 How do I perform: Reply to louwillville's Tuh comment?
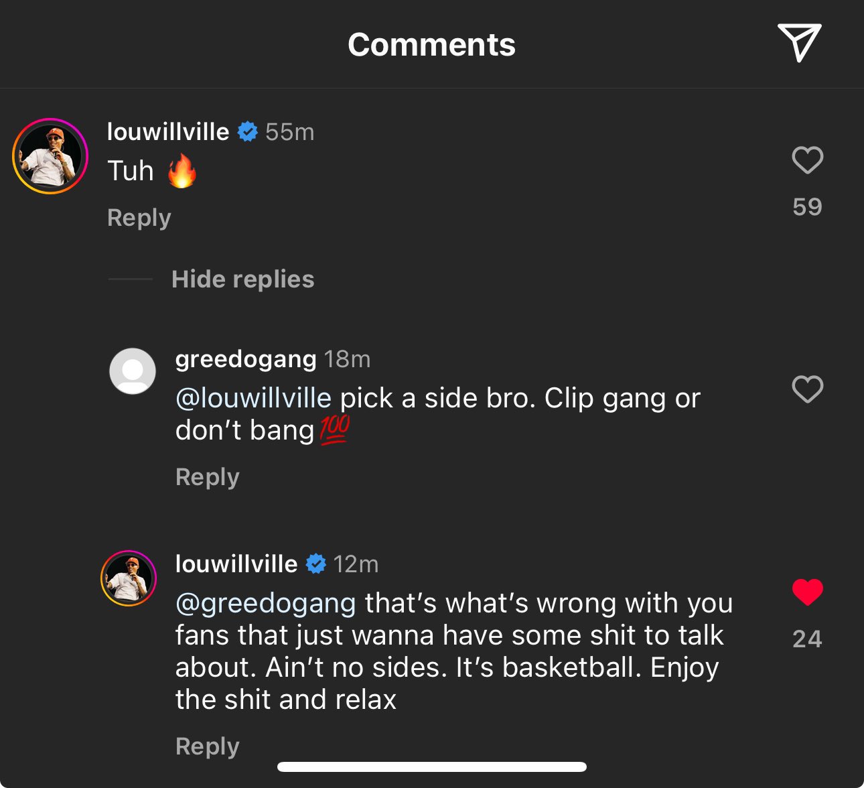coord(138,217)
